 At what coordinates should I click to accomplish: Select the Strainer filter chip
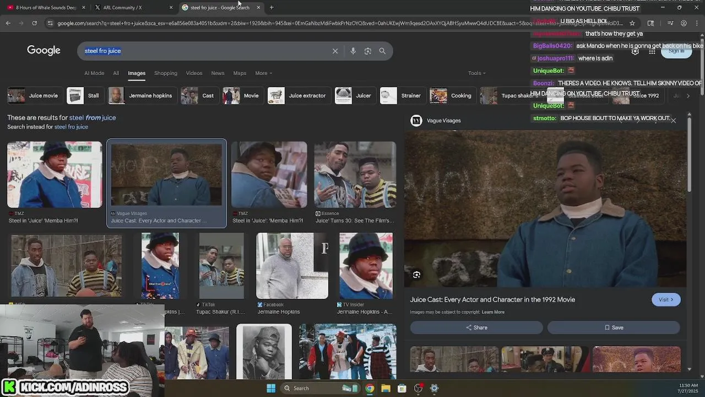point(402,95)
